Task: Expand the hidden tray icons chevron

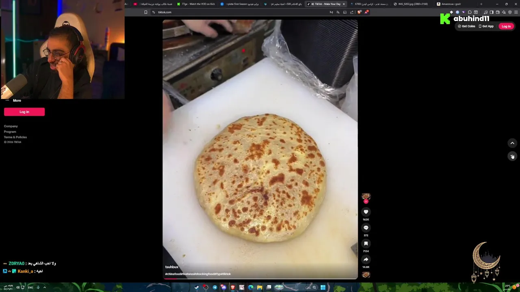Action: click(x=45, y=288)
